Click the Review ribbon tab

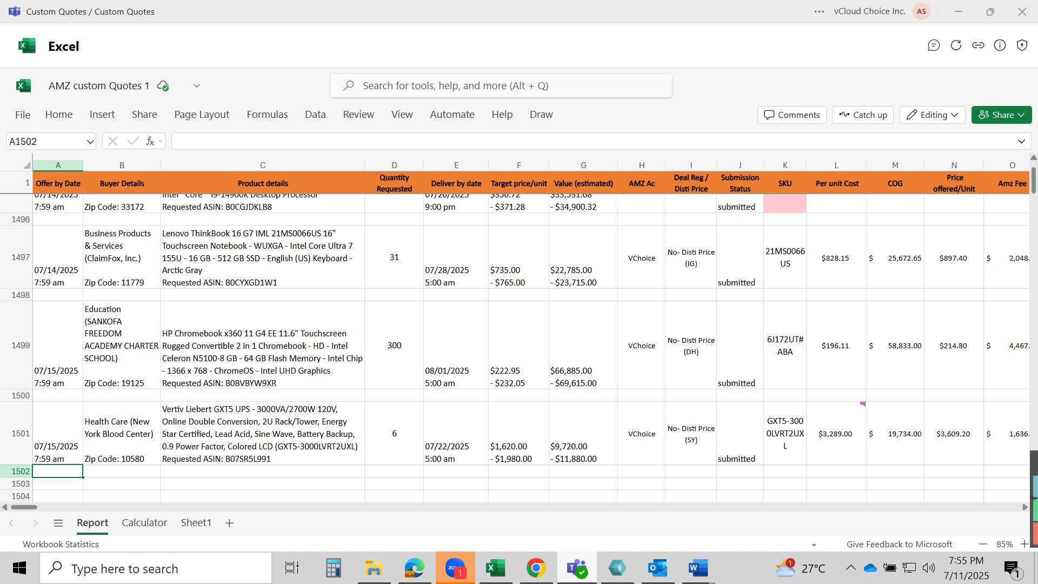coord(358,114)
